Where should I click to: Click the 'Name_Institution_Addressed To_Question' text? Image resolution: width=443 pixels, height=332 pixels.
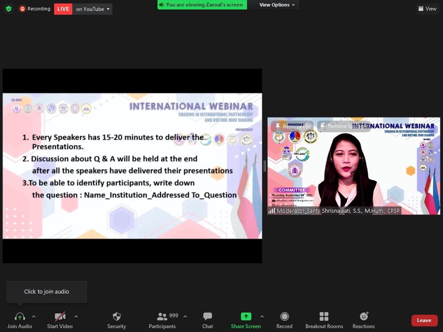(x=160, y=195)
